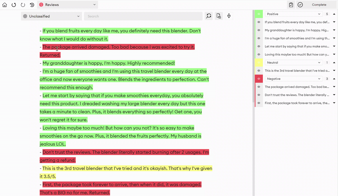Screen dimensions: 338x196
Task: Collapse the Positive group with its arrow
Action: point(334,14)
